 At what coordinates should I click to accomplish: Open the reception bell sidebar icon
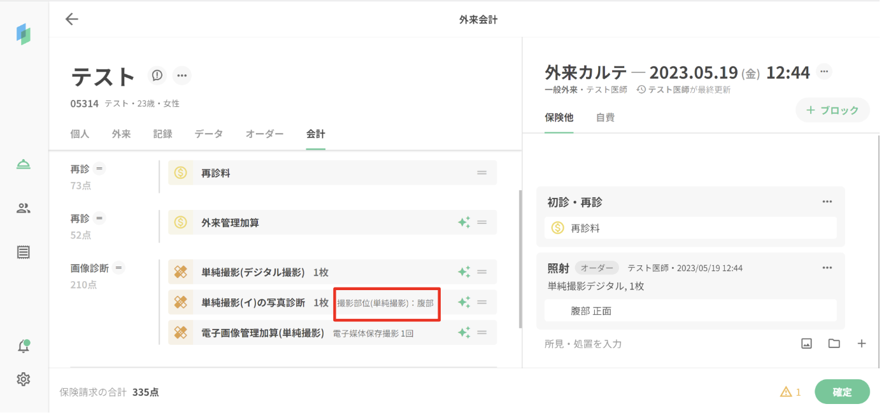click(x=24, y=165)
